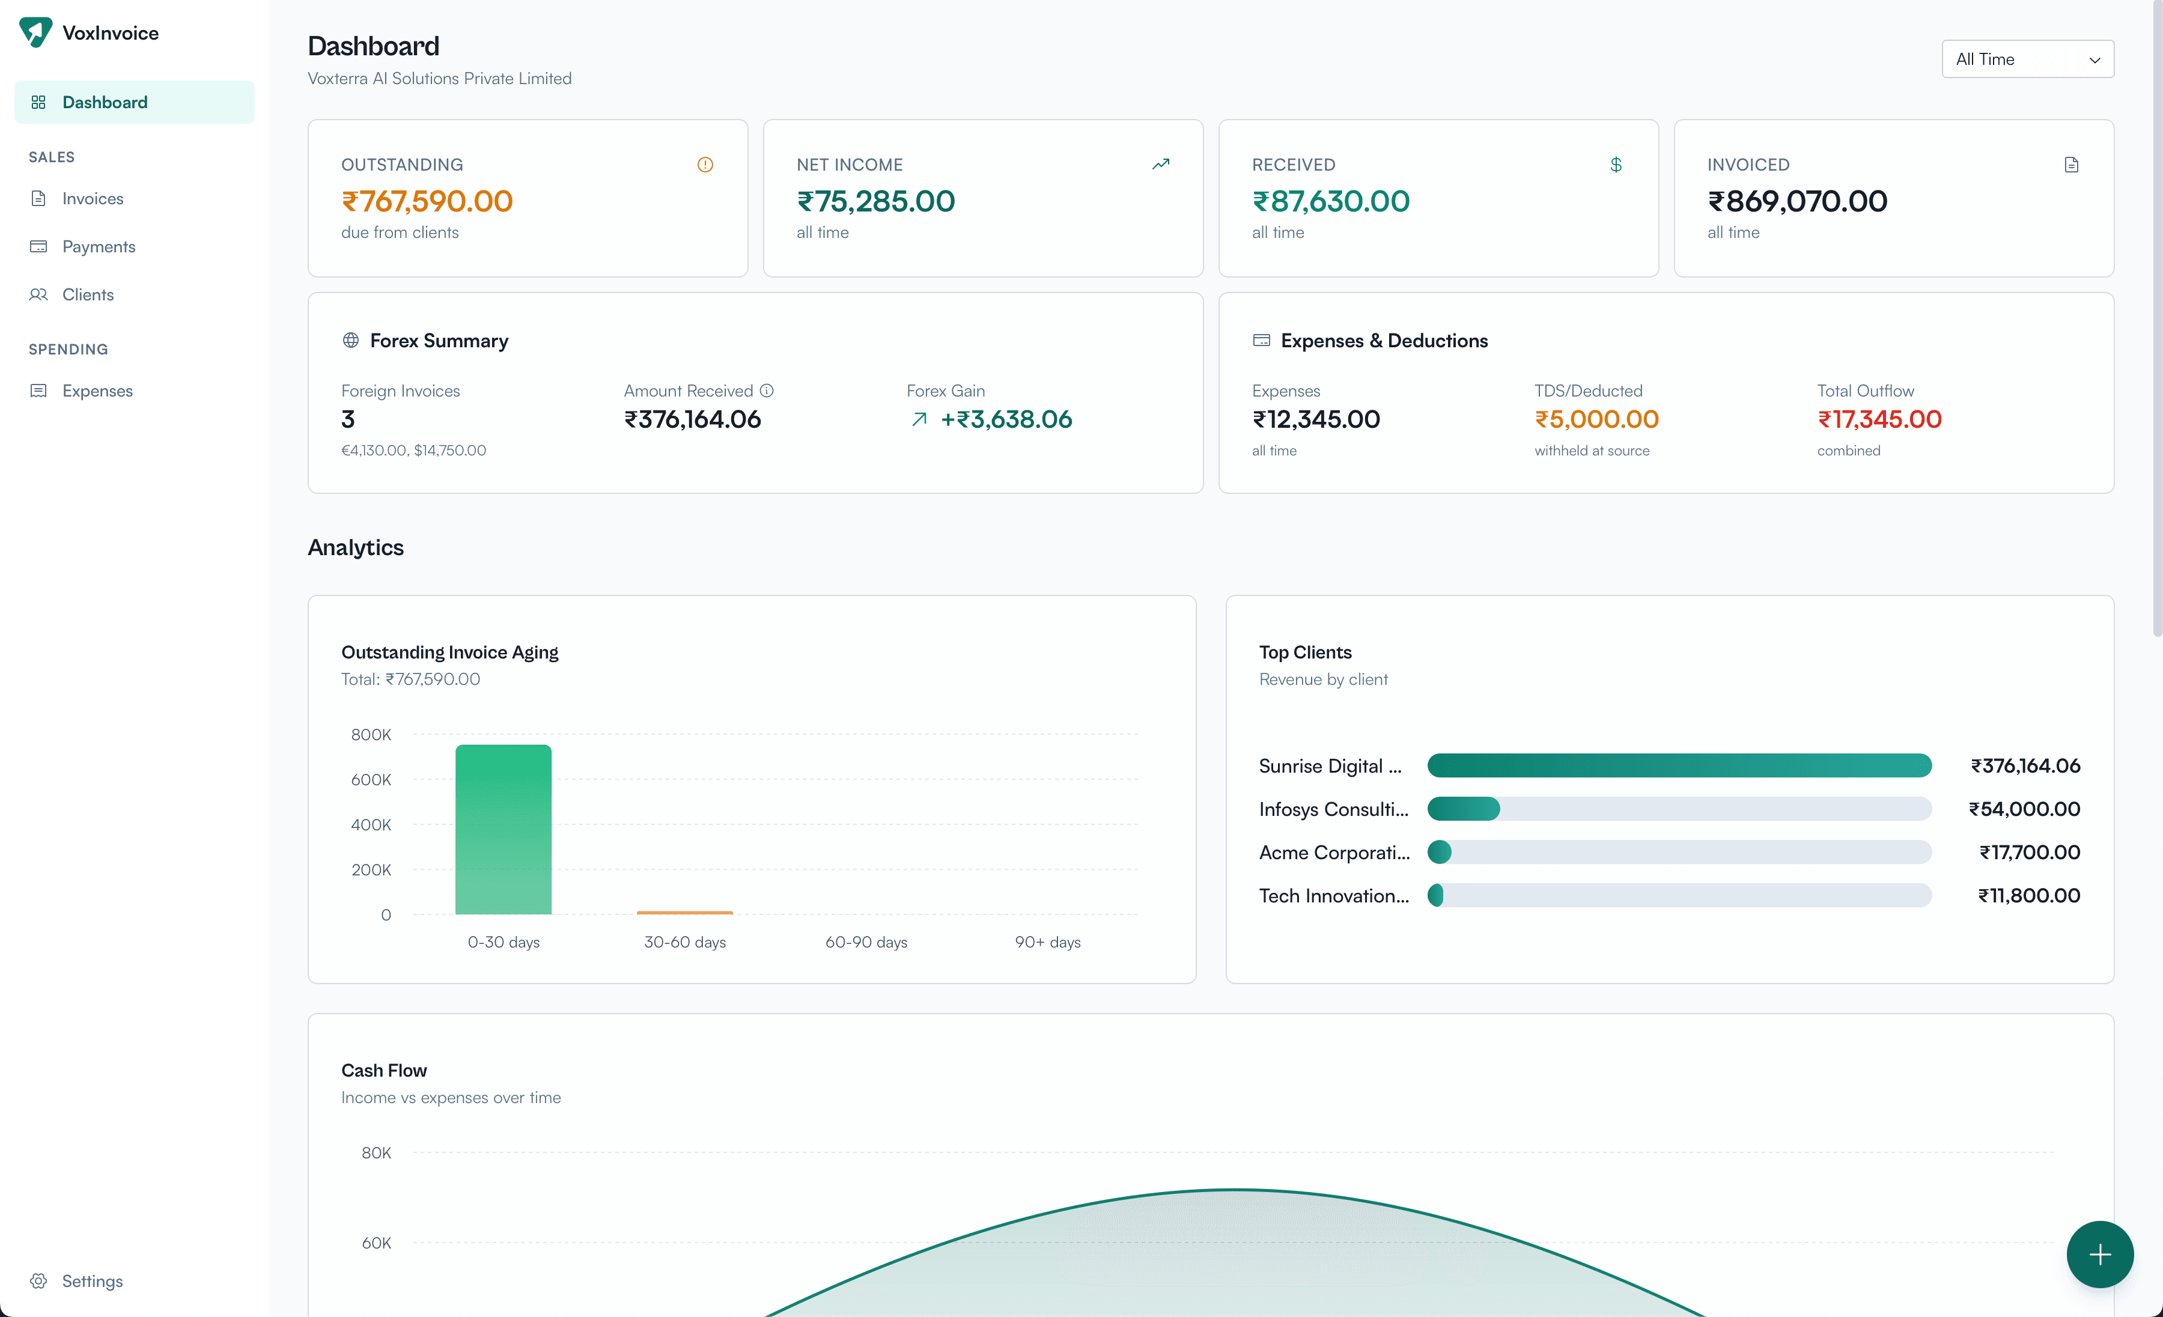This screenshot has width=2163, height=1317.
Task: Click the info icon next to Amount Received
Action: click(766, 390)
